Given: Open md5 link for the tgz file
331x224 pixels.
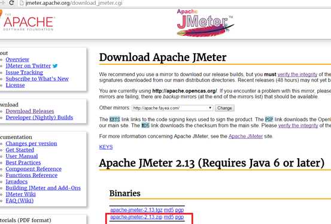Looking at the screenshot, I should click(x=169, y=210).
